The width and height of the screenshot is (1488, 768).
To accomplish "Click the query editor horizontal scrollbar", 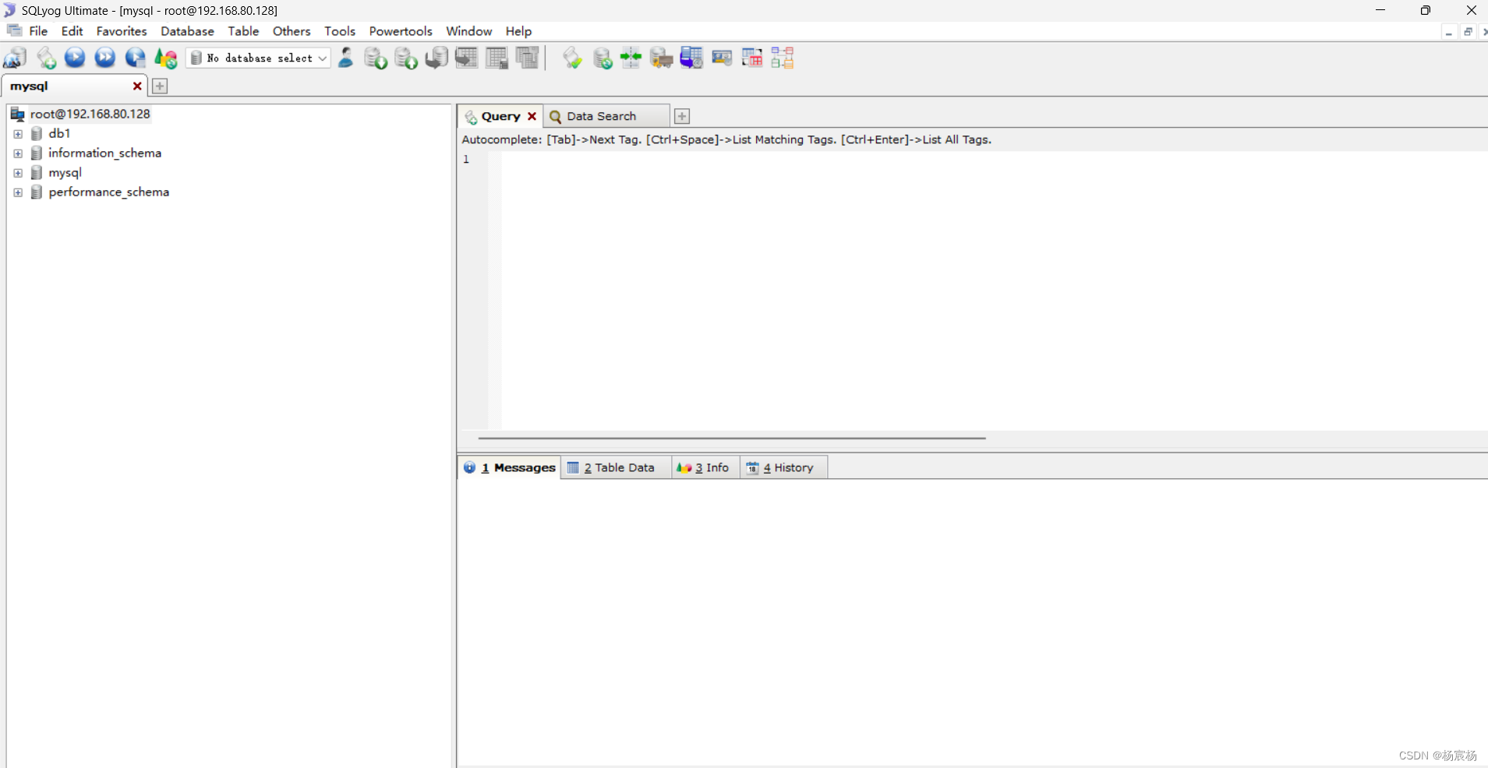I will tap(732, 438).
